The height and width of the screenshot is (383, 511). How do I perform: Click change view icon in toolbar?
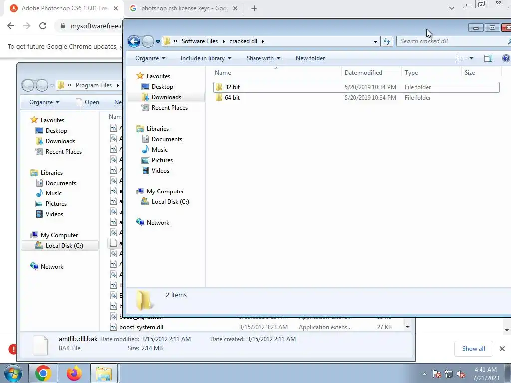click(x=460, y=58)
